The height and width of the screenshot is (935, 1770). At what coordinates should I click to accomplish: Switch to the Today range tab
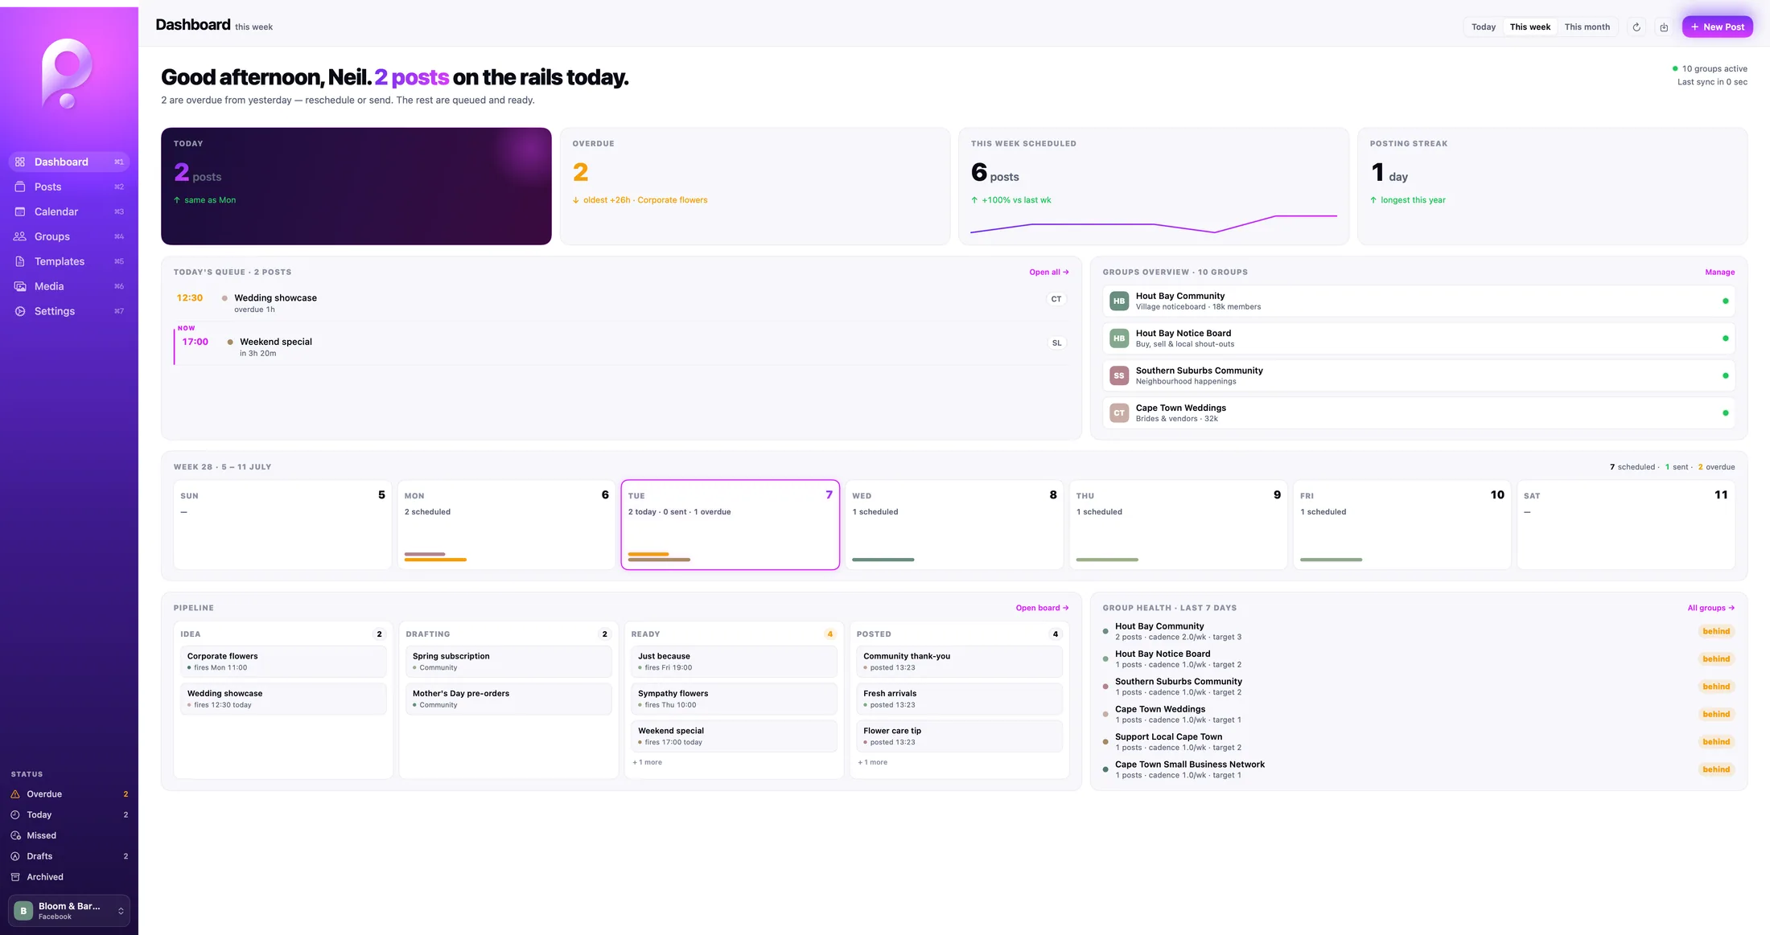[1484, 27]
